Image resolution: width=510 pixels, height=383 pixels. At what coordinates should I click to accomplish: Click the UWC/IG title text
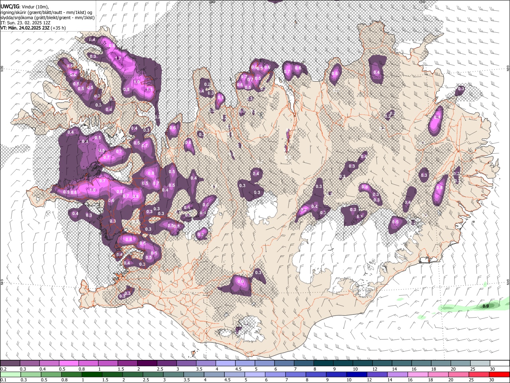(10, 6)
